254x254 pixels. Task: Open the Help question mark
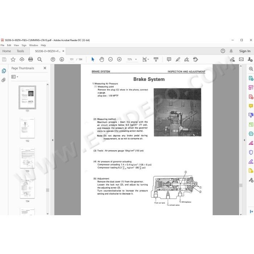223,51
